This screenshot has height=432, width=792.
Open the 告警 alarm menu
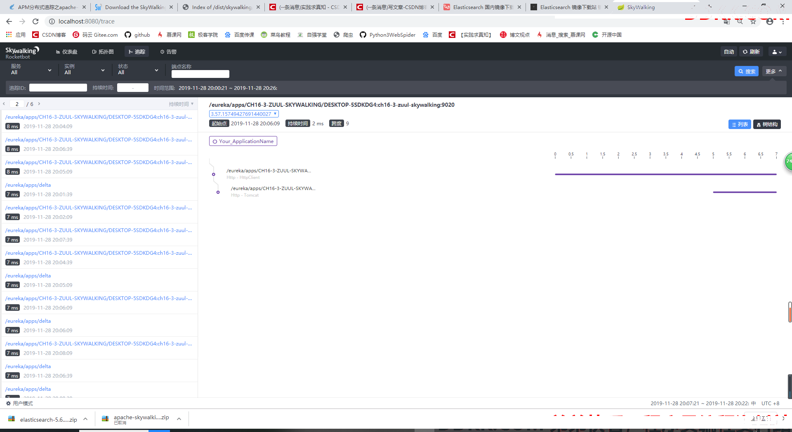pos(168,52)
